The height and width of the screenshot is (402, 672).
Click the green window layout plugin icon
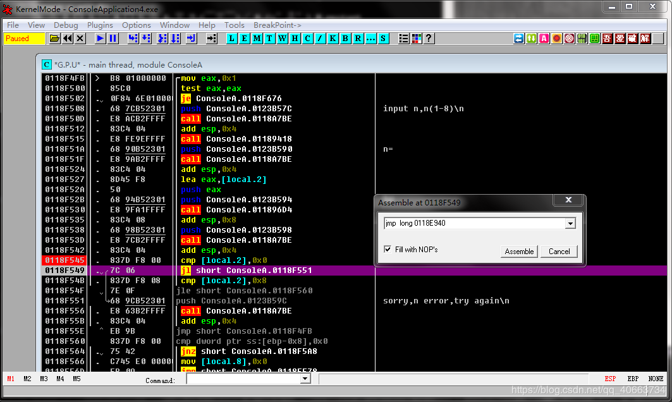click(x=595, y=39)
